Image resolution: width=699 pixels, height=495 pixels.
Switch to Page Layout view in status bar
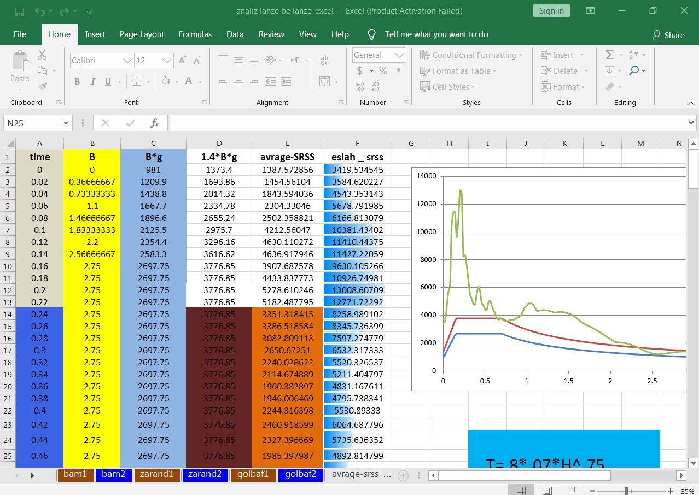point(547,490)
